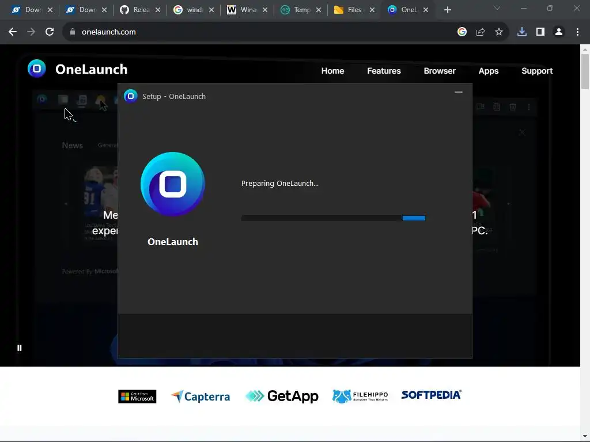The height and width of the screenshot is (442, 590).
Task: Open the Google icon in address bar
Action: (462, 32)
